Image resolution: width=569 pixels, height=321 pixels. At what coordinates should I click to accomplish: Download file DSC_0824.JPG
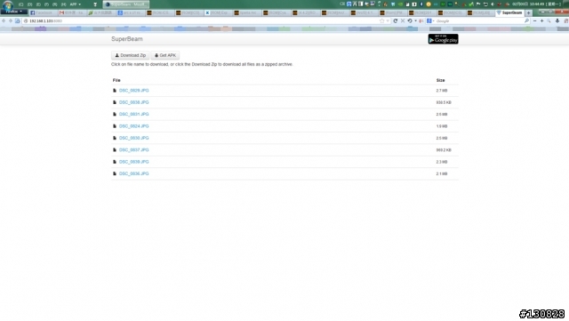pos(134,126)
